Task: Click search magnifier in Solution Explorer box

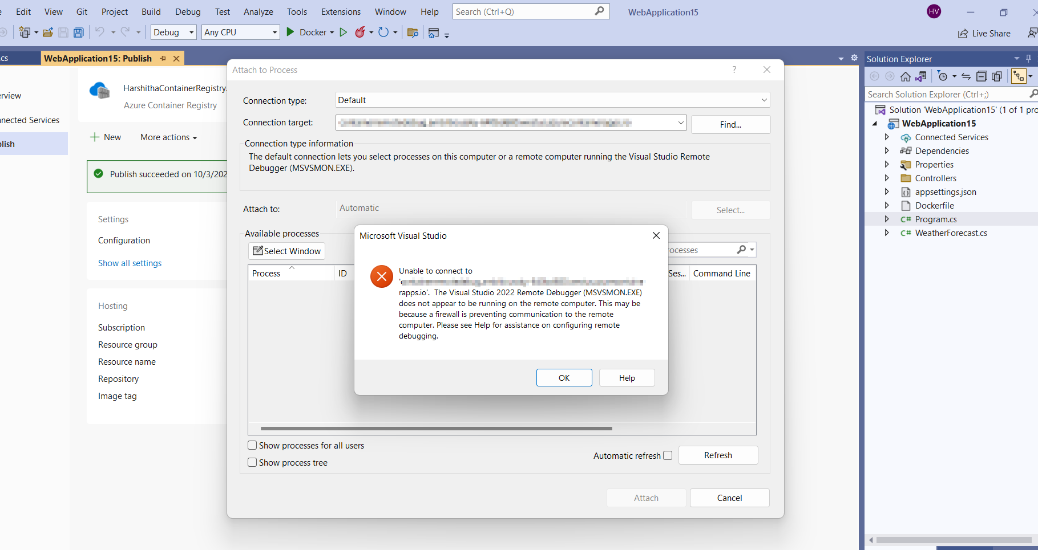Action: 1033,93
